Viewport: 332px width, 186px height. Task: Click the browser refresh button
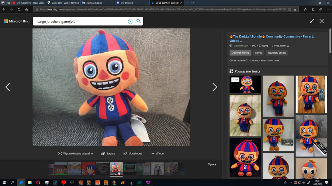(x=19, y=9)
